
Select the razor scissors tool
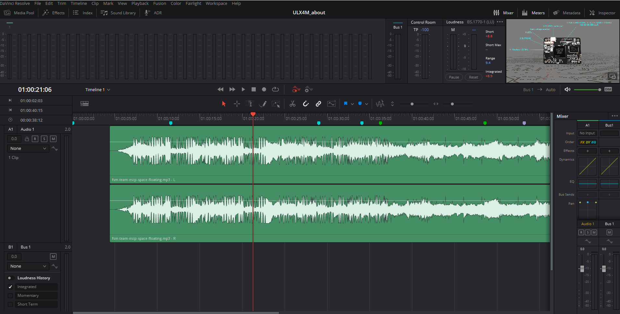tap(292, 104)
